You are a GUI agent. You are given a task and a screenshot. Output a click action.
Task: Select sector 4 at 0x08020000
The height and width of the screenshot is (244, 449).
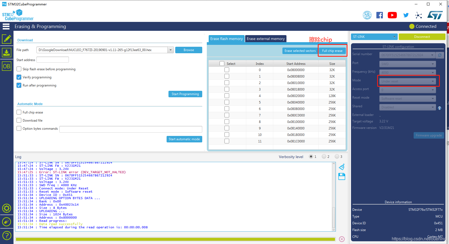227,96
